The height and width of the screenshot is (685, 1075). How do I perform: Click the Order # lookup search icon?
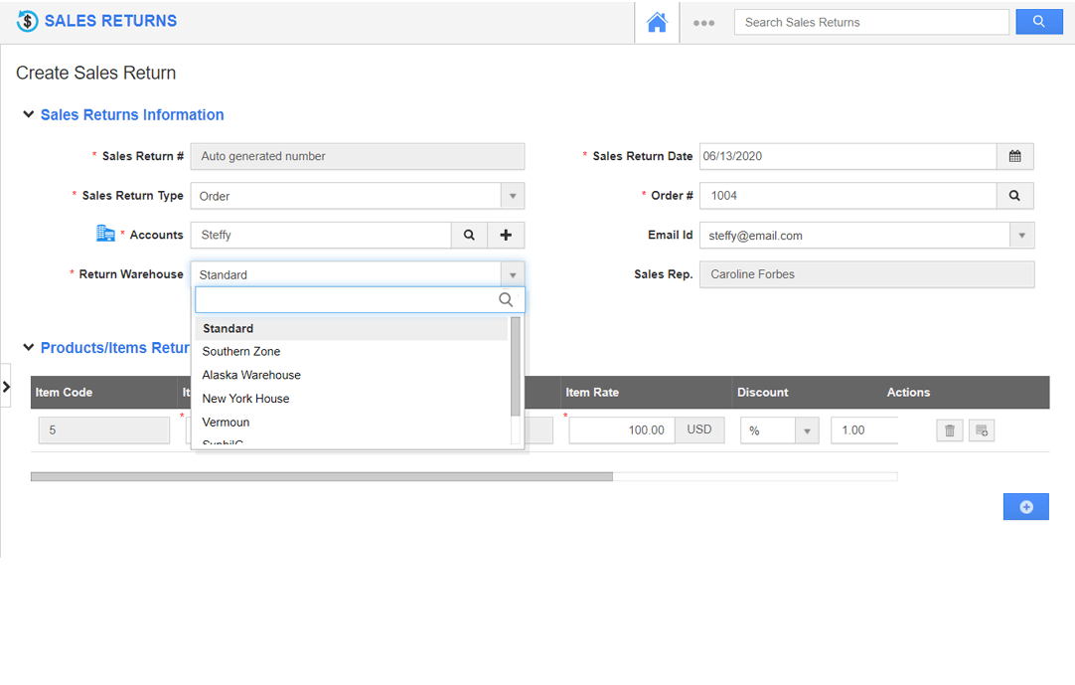click(x=1014, y=196)
